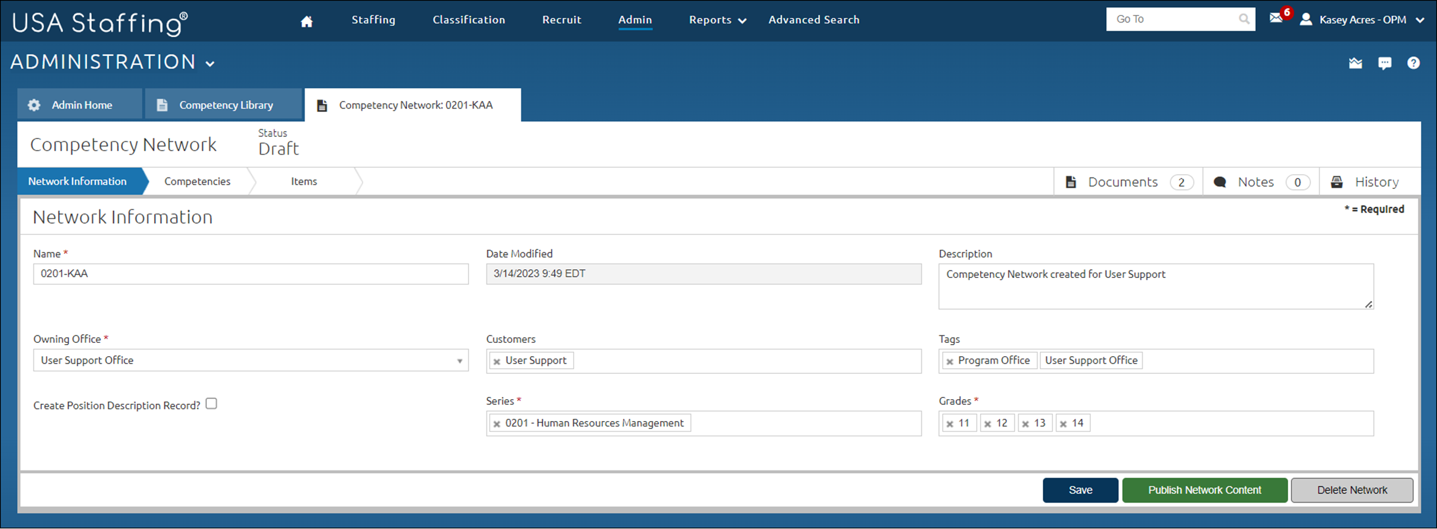The height and width of the screenshot is (529, 1437).
Task: Open the Classification menu
Action: tap(468, 20)
